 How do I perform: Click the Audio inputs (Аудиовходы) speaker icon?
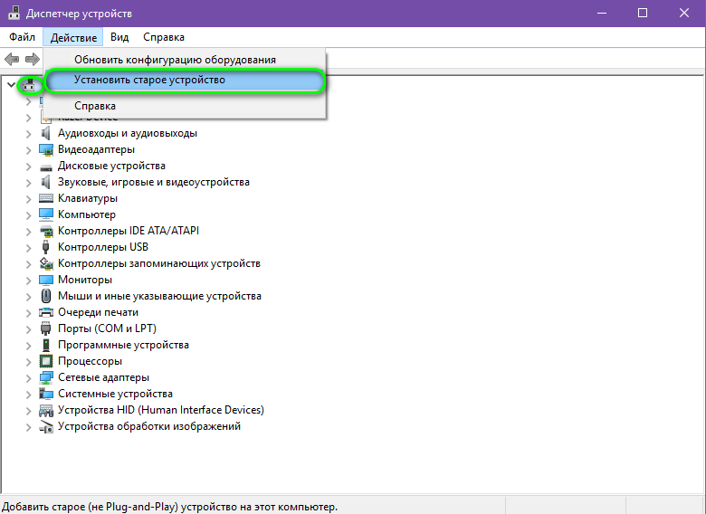coord(46,133)
